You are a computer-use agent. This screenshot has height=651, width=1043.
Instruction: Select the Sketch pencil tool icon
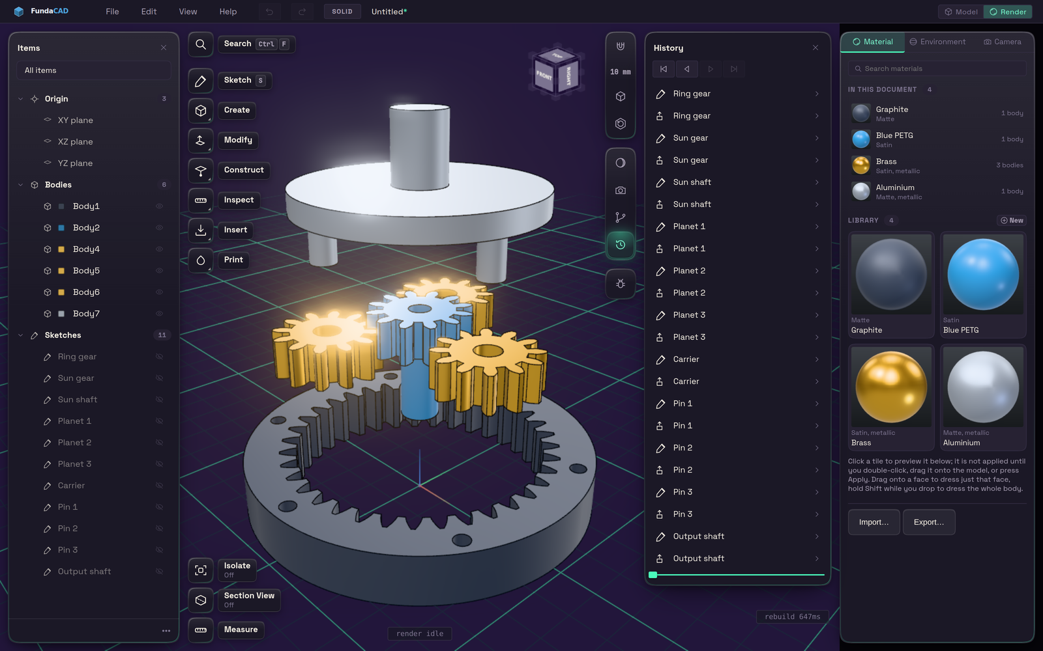point(201,81)
